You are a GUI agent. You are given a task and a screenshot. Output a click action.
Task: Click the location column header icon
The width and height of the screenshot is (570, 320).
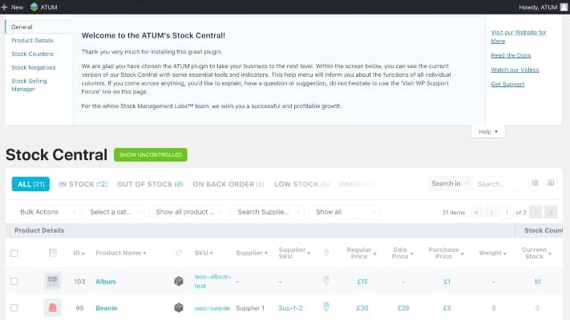(x=326, y=253)
